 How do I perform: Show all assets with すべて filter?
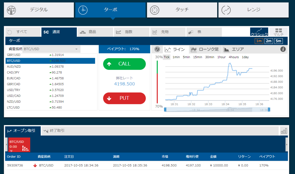click(23, 32)
